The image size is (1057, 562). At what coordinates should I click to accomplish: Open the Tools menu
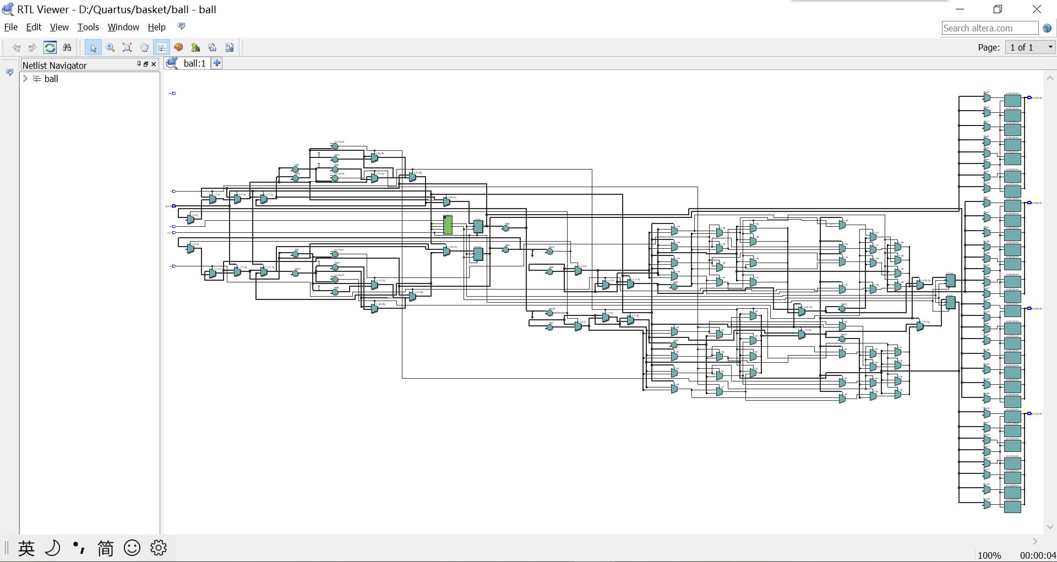tap(88, 27)
